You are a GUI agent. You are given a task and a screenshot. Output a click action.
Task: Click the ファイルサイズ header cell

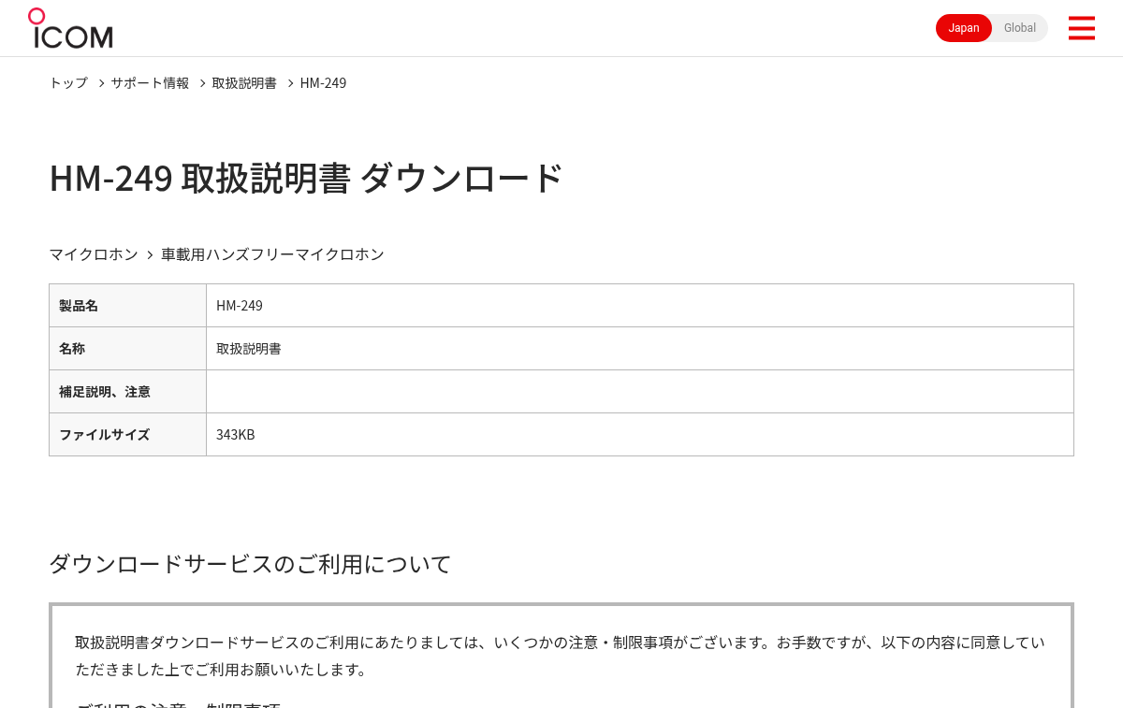127,435
